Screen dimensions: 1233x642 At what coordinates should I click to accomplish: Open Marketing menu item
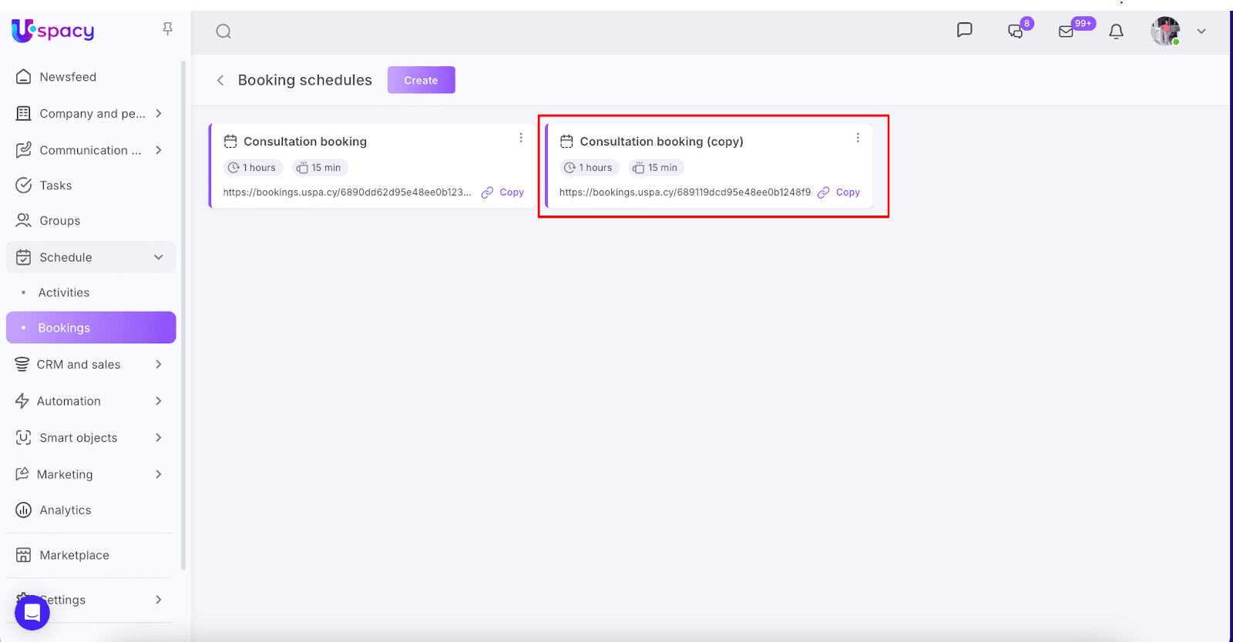[x=65, y=475]
